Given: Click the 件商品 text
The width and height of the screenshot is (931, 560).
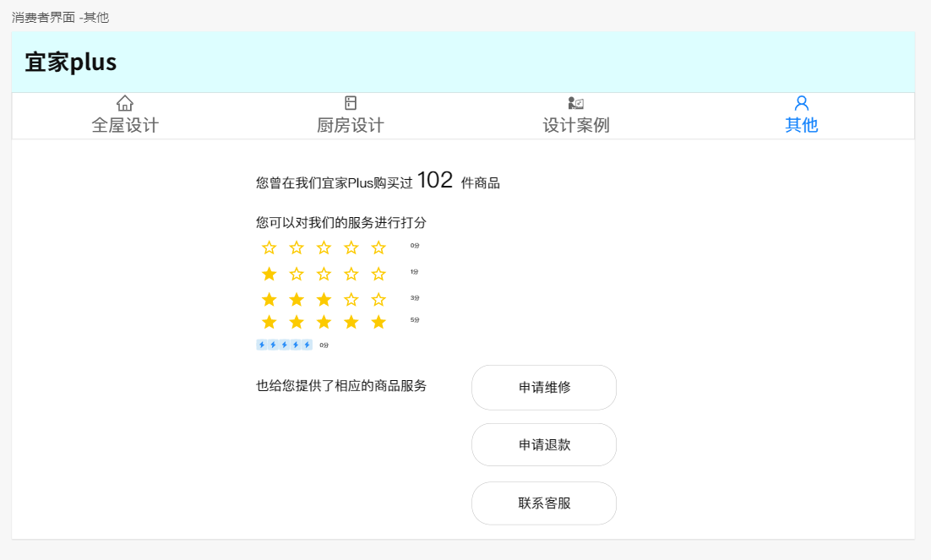Looking at the screenshot, I should [x=481, y=183].
